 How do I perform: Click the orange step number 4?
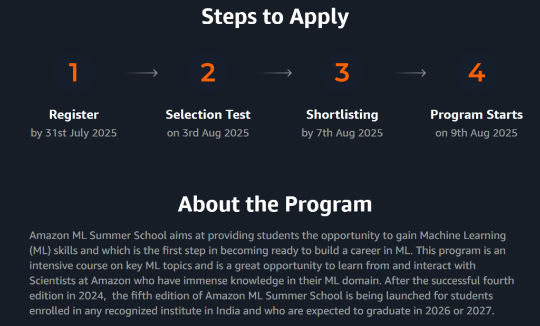click(476, 73)
